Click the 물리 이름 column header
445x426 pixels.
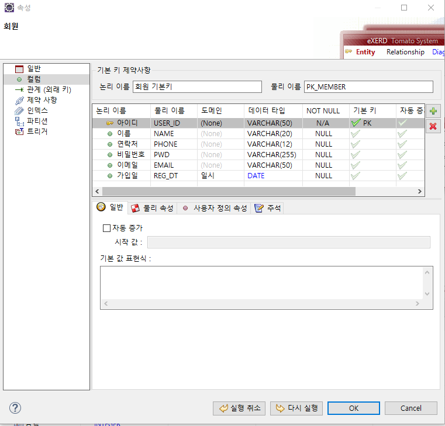tap(174, 111)
